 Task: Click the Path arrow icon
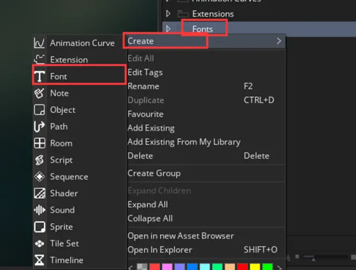[x=39, y=127]
